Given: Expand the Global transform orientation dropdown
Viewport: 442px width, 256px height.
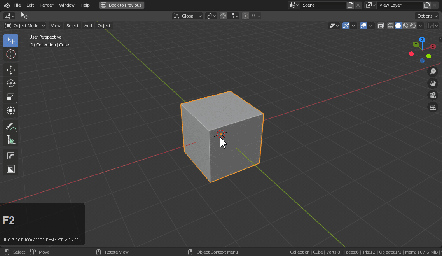Looking at the screenshot, I should [x=188, y=16].
